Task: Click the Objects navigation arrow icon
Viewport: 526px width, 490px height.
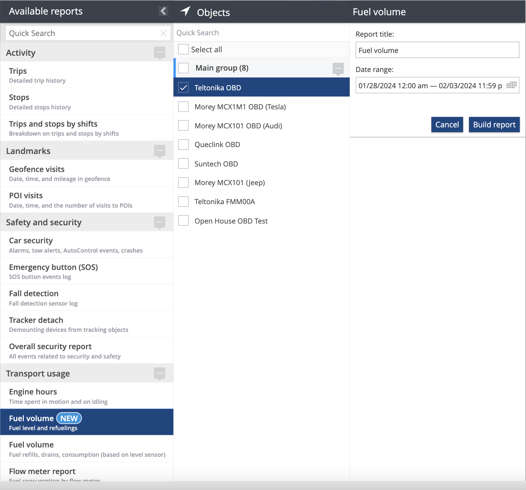Action: pos(185,11)
